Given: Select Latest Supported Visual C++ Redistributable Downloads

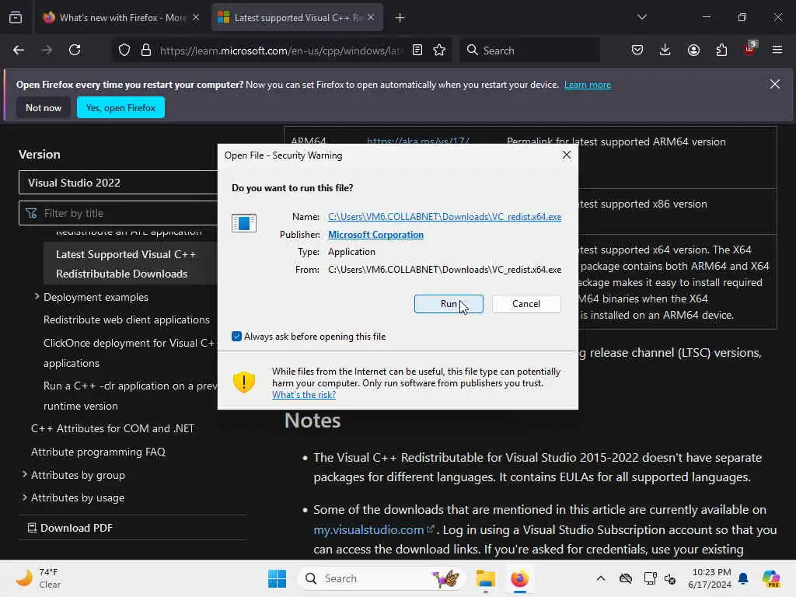Looking at the screenshot, I should pyautogui.click(x=125, y=264).
